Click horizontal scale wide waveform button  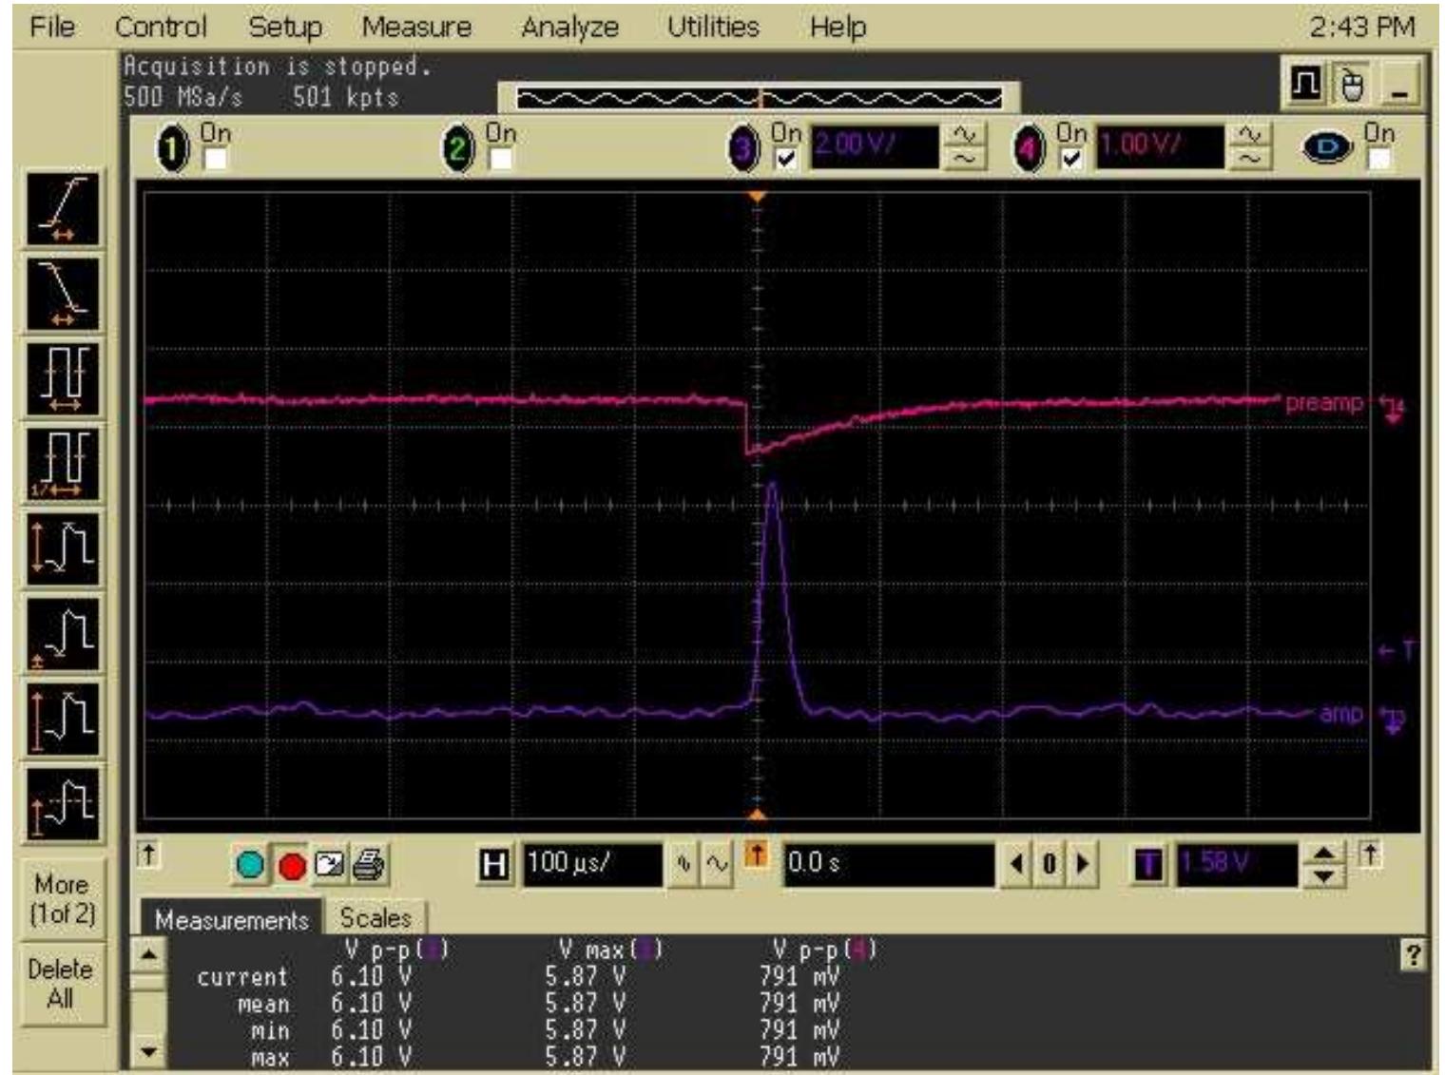(718, 864)
